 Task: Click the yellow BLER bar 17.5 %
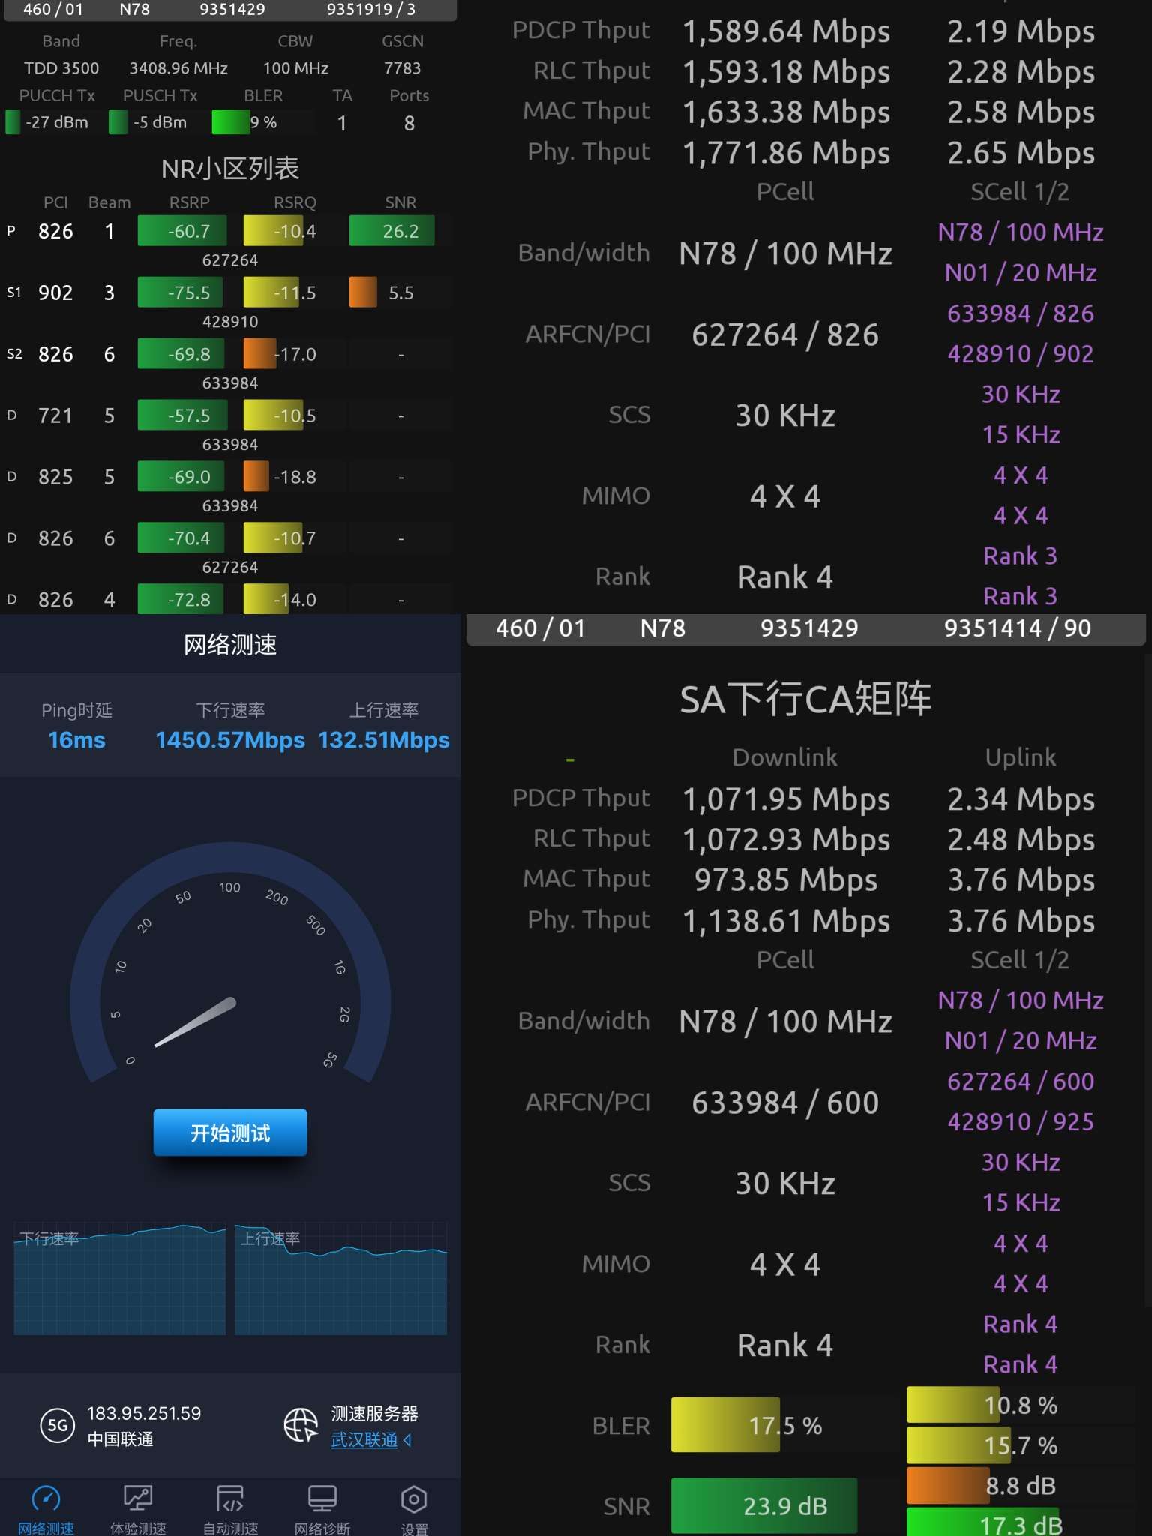[726, 1424]
